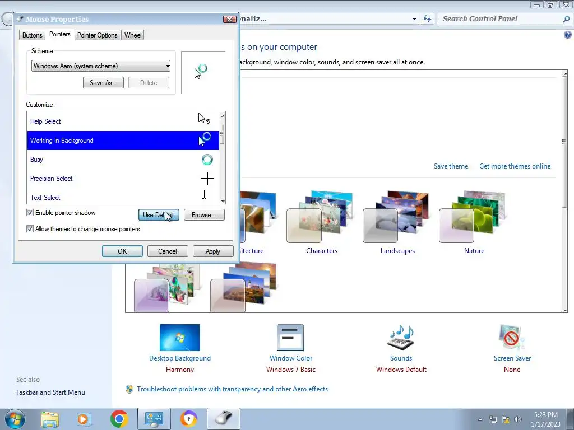Switch to the Buttons tab
The width and height of the screenshot is (574, 430).
32,35
